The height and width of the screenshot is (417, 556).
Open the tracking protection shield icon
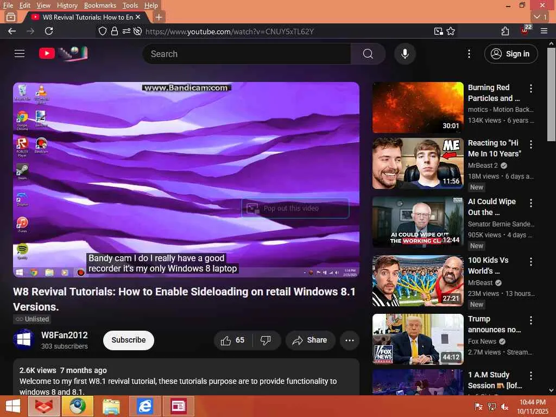pyautogui.click(x=103, y=31)
